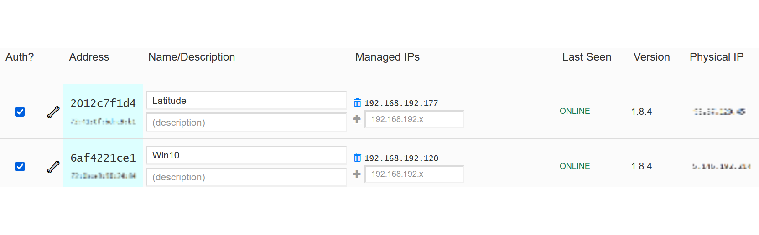Click the Name/Description column header

pyautogui.click(x=192, y=57)
